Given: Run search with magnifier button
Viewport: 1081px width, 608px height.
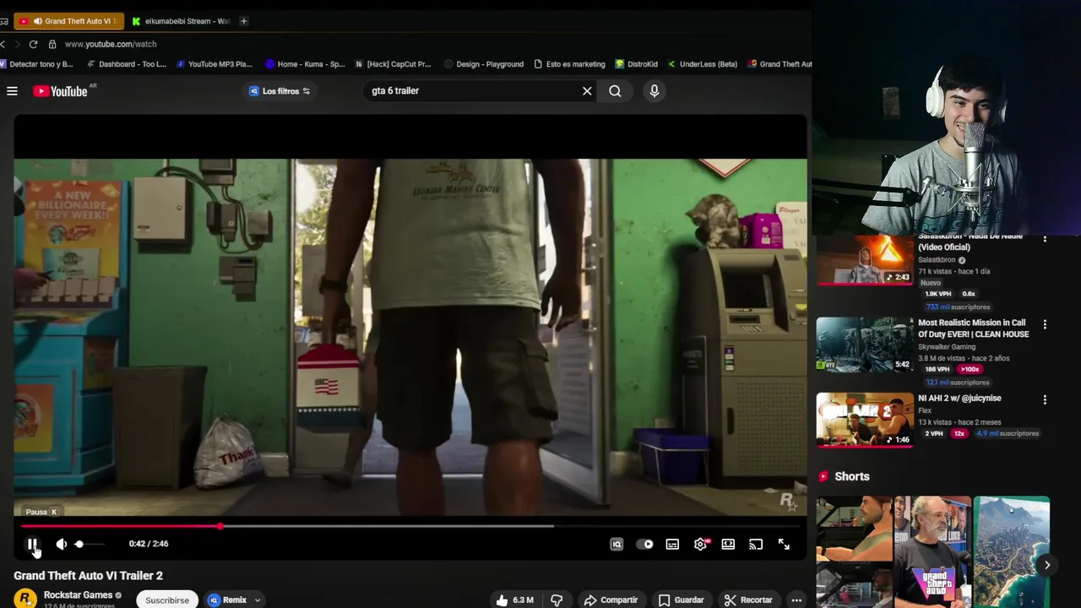Looking at the screenshot, I should pos(615,91).
